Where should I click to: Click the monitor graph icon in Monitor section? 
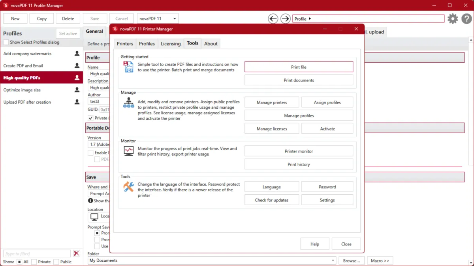(x=128, y=151)
